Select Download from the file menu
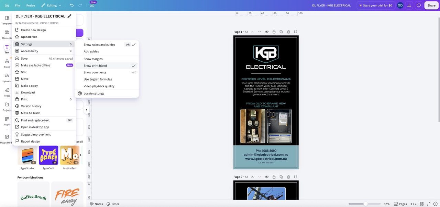 tap(44, 93)
